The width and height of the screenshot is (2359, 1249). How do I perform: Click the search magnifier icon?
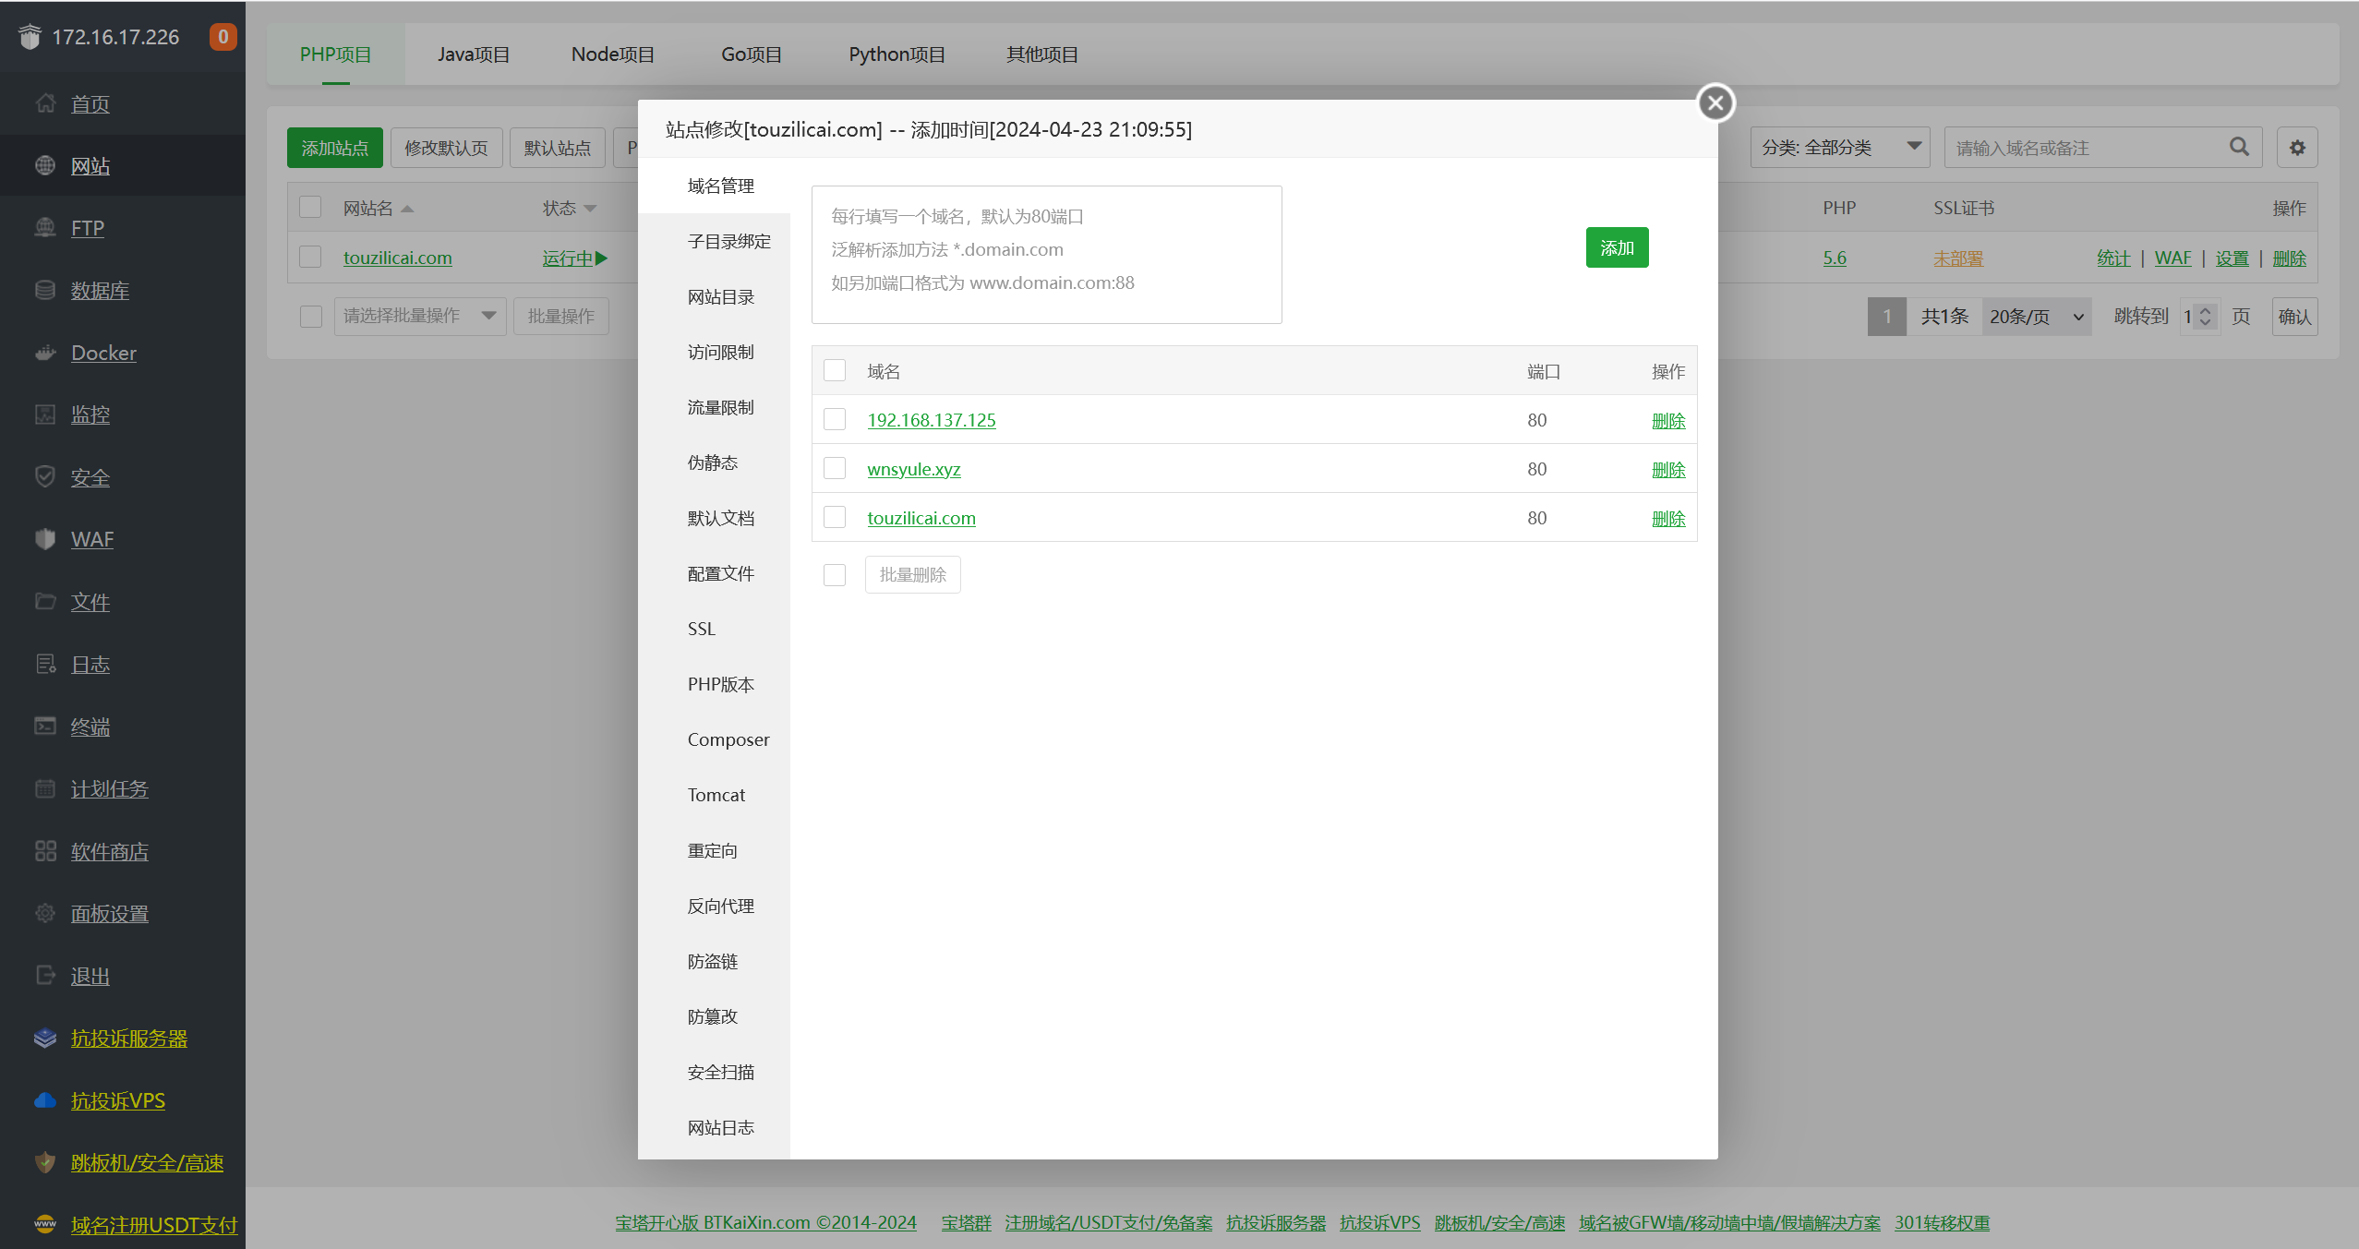click(2239, 147)
